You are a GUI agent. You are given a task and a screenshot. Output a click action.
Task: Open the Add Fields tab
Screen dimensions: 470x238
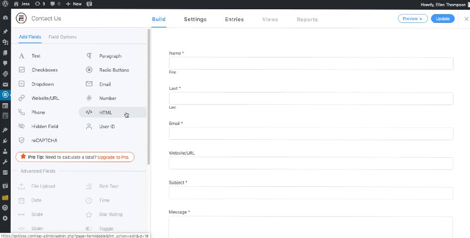click(x=30, y=37)
